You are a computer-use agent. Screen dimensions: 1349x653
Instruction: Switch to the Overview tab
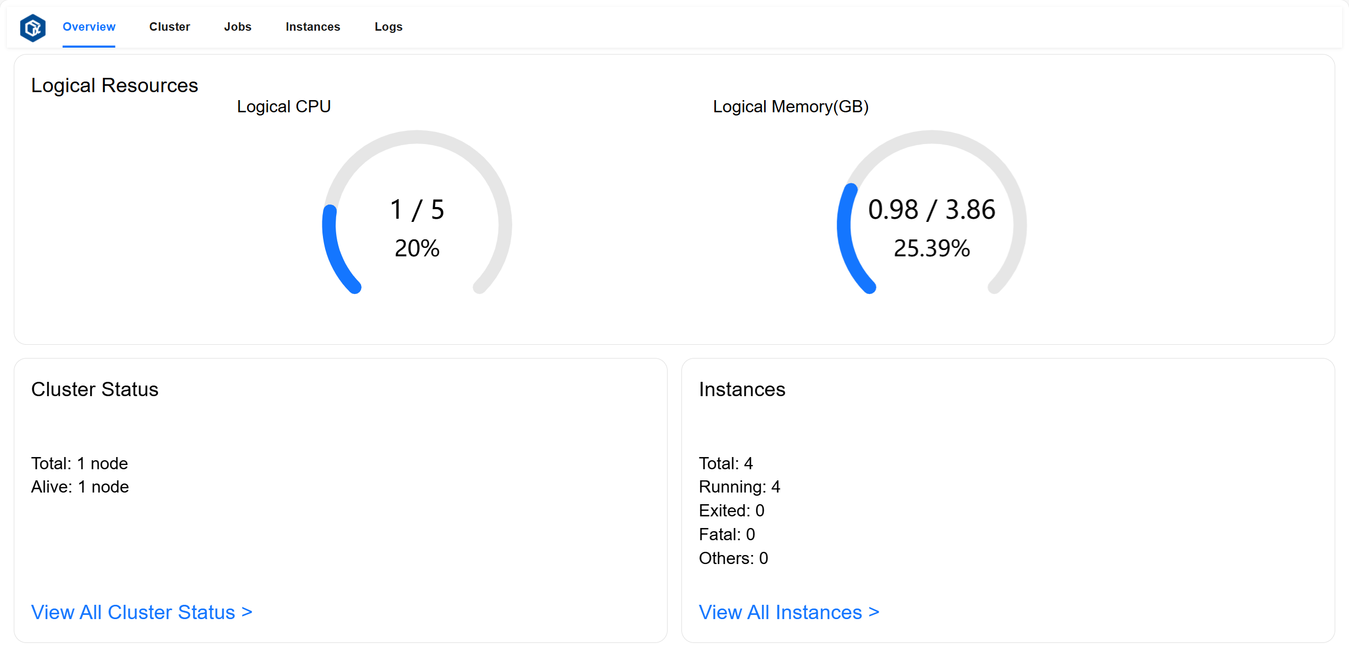[89, 27]
